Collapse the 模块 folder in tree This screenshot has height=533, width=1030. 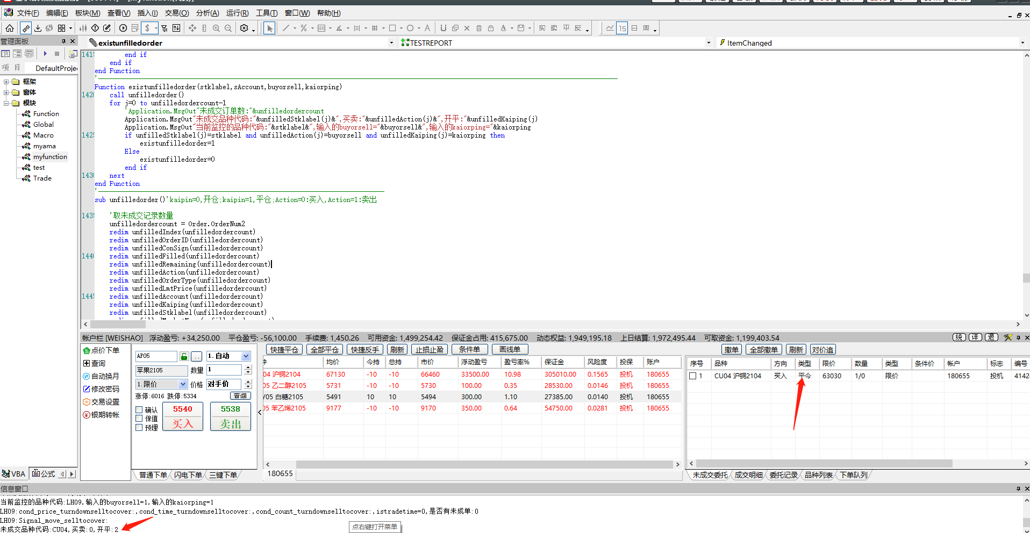click(6, 103)
